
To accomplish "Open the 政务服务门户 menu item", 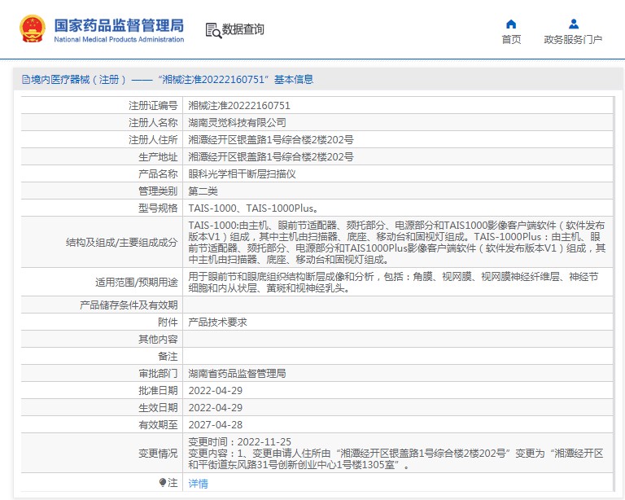I will point(573,39).
